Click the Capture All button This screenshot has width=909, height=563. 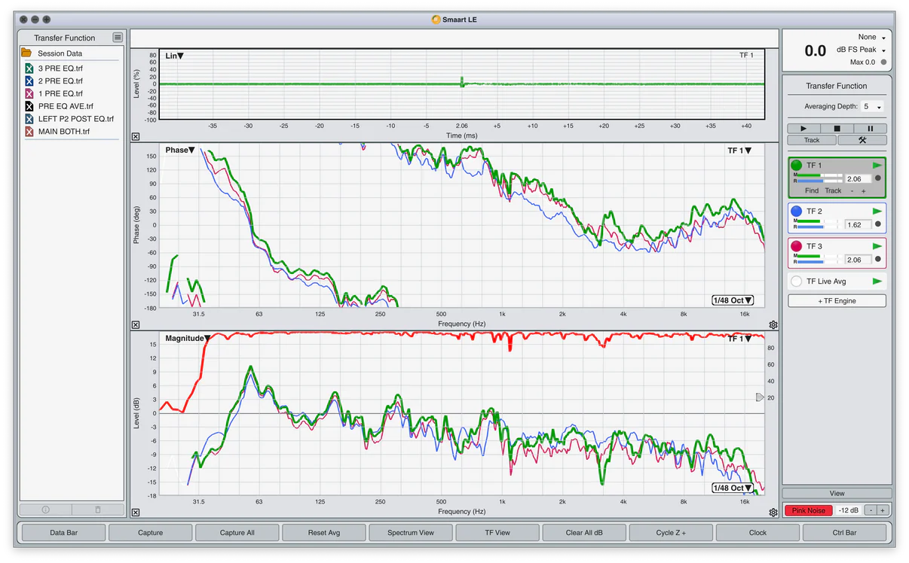[237, 533]
